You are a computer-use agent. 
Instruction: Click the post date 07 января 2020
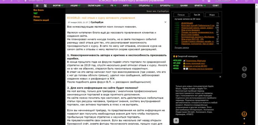pos(78,22)
